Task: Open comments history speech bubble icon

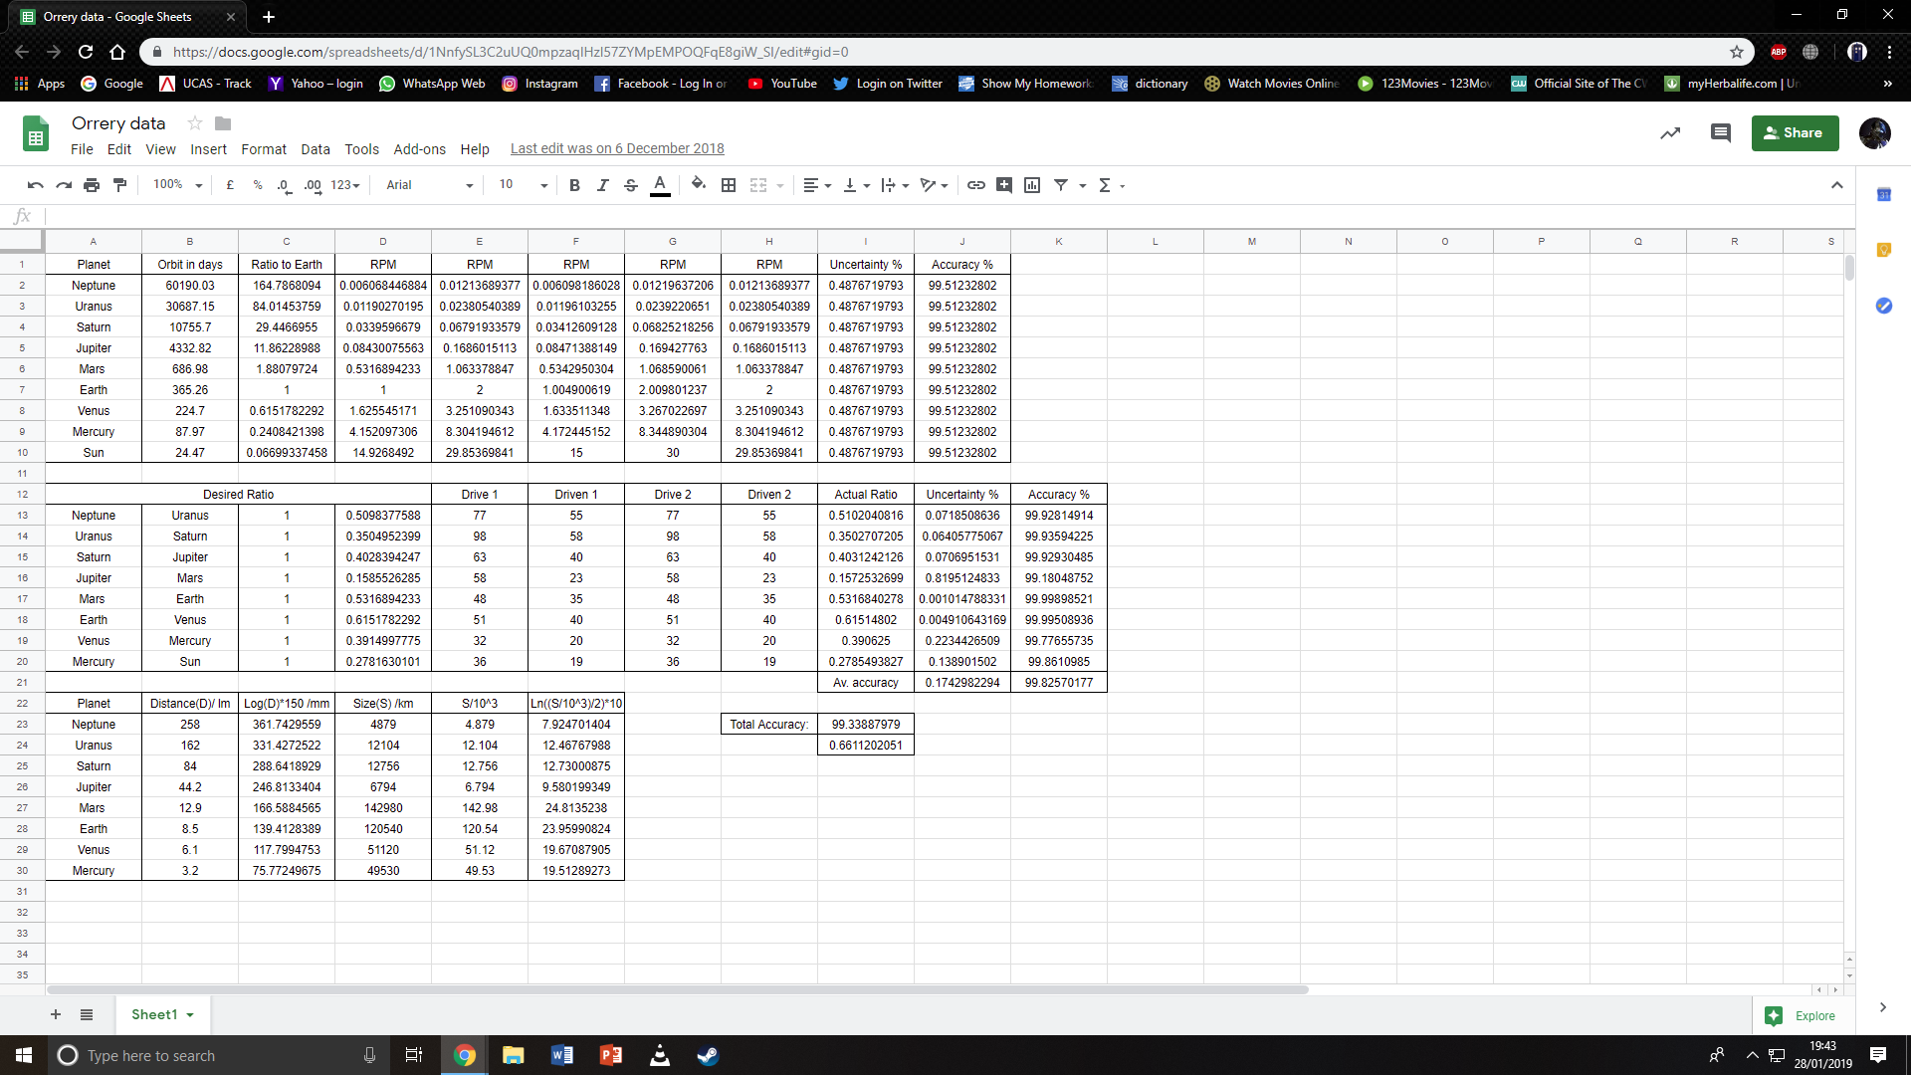Action: coord(1720,132)
